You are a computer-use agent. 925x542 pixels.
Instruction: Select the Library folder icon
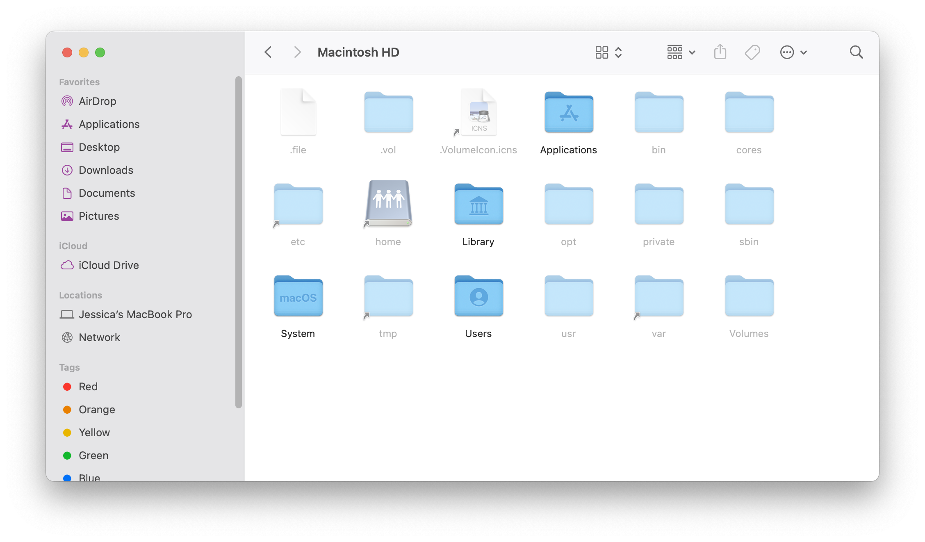pyautogui.click(x=478, y=204)
